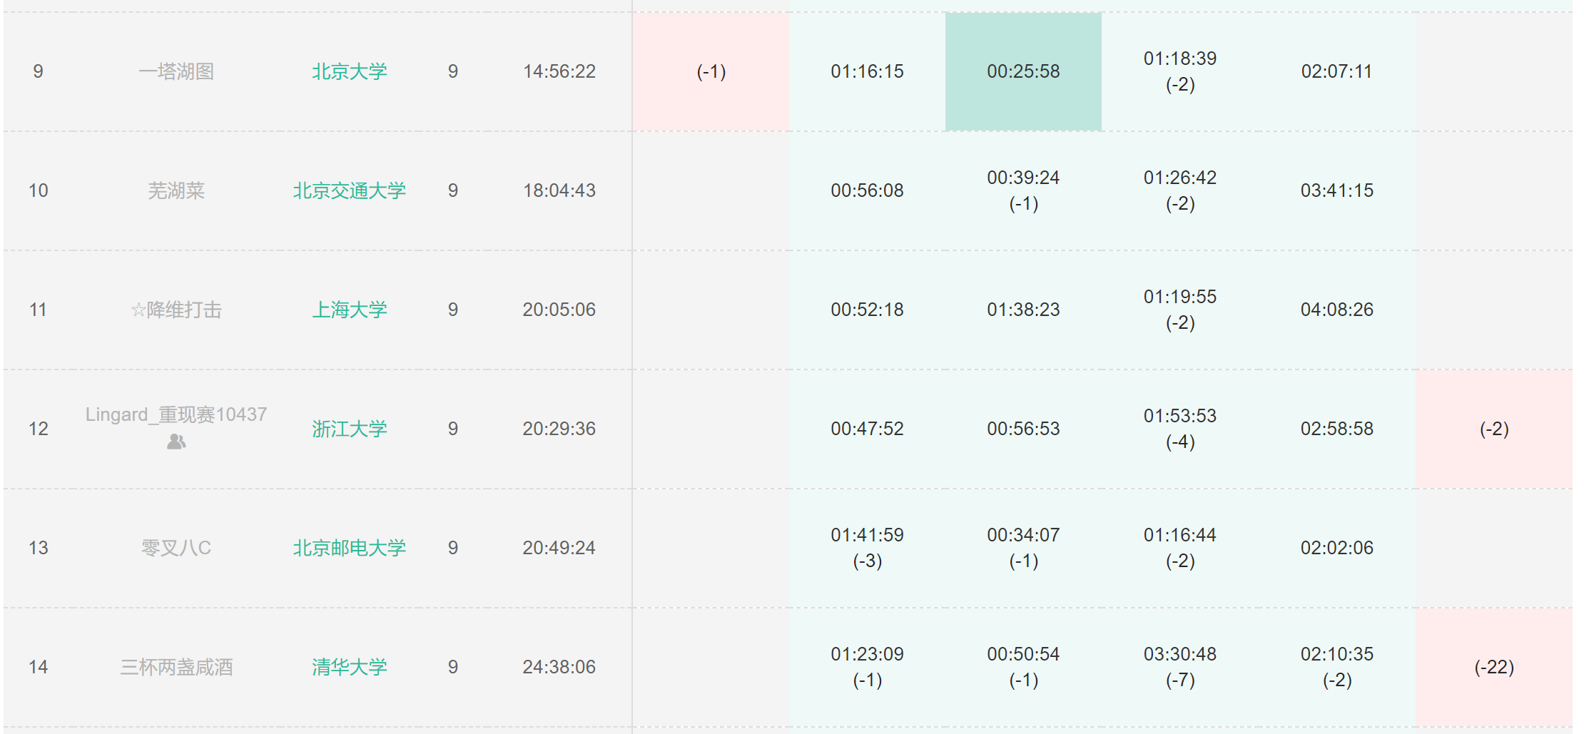The height and width of the screenshot is (734, 1584).
Task: Open team ☆降维打击
Action: (176, 310)
